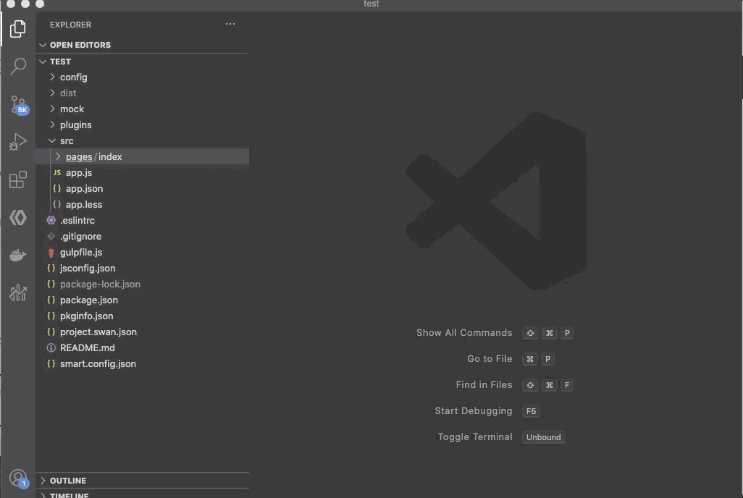Click Start Debugging label
This screenshot has width=743, height=498.
pyautogui.click(x=474, y=411)
